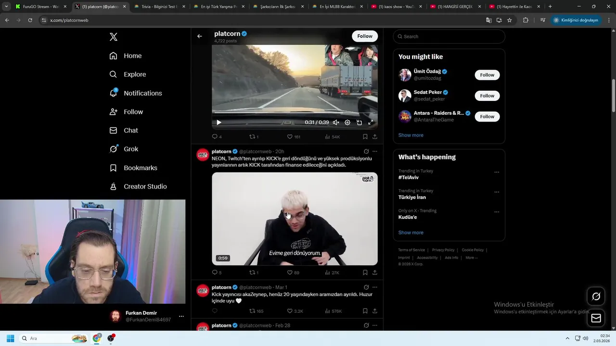The image size is (616, 346).
Task: Open options for Kudüs'e trend
Action: click(497, 212)
